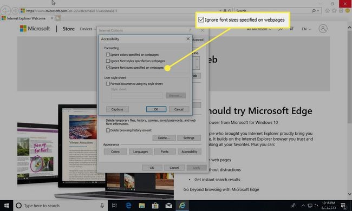The image size is (352, 211).
Task: Open the search box dropdown arrow
Action: click(318, 11)
